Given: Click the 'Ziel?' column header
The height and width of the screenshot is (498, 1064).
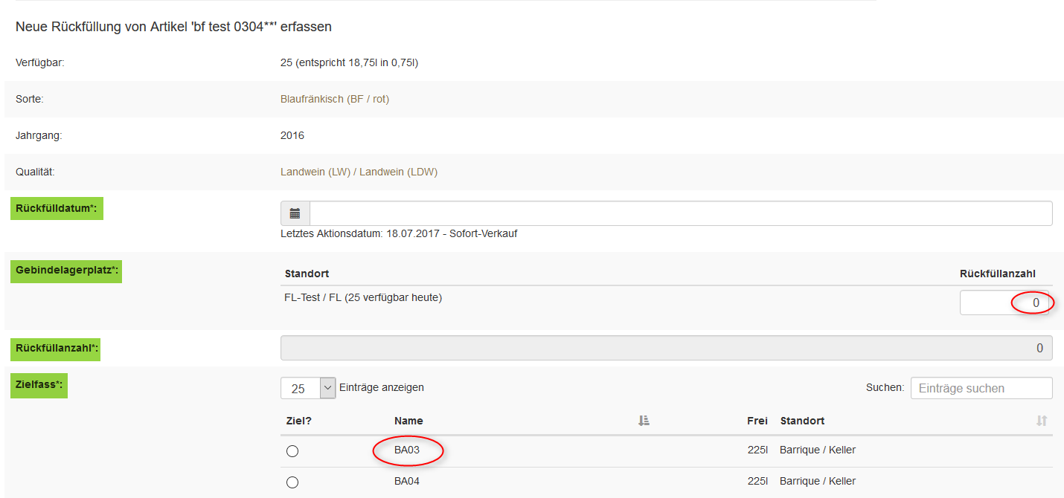Looking at the screenshot, I should [x=298, y=421].
